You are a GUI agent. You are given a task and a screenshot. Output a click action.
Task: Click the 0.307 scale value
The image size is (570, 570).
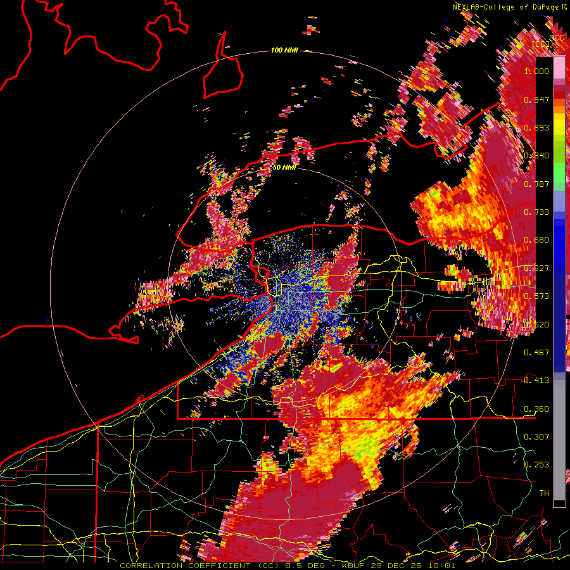536,437
